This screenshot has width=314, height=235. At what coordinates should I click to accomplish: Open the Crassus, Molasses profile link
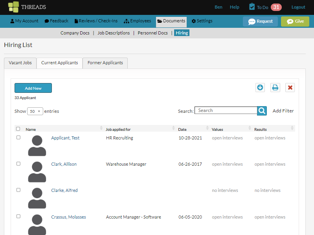tap(68, 217)
